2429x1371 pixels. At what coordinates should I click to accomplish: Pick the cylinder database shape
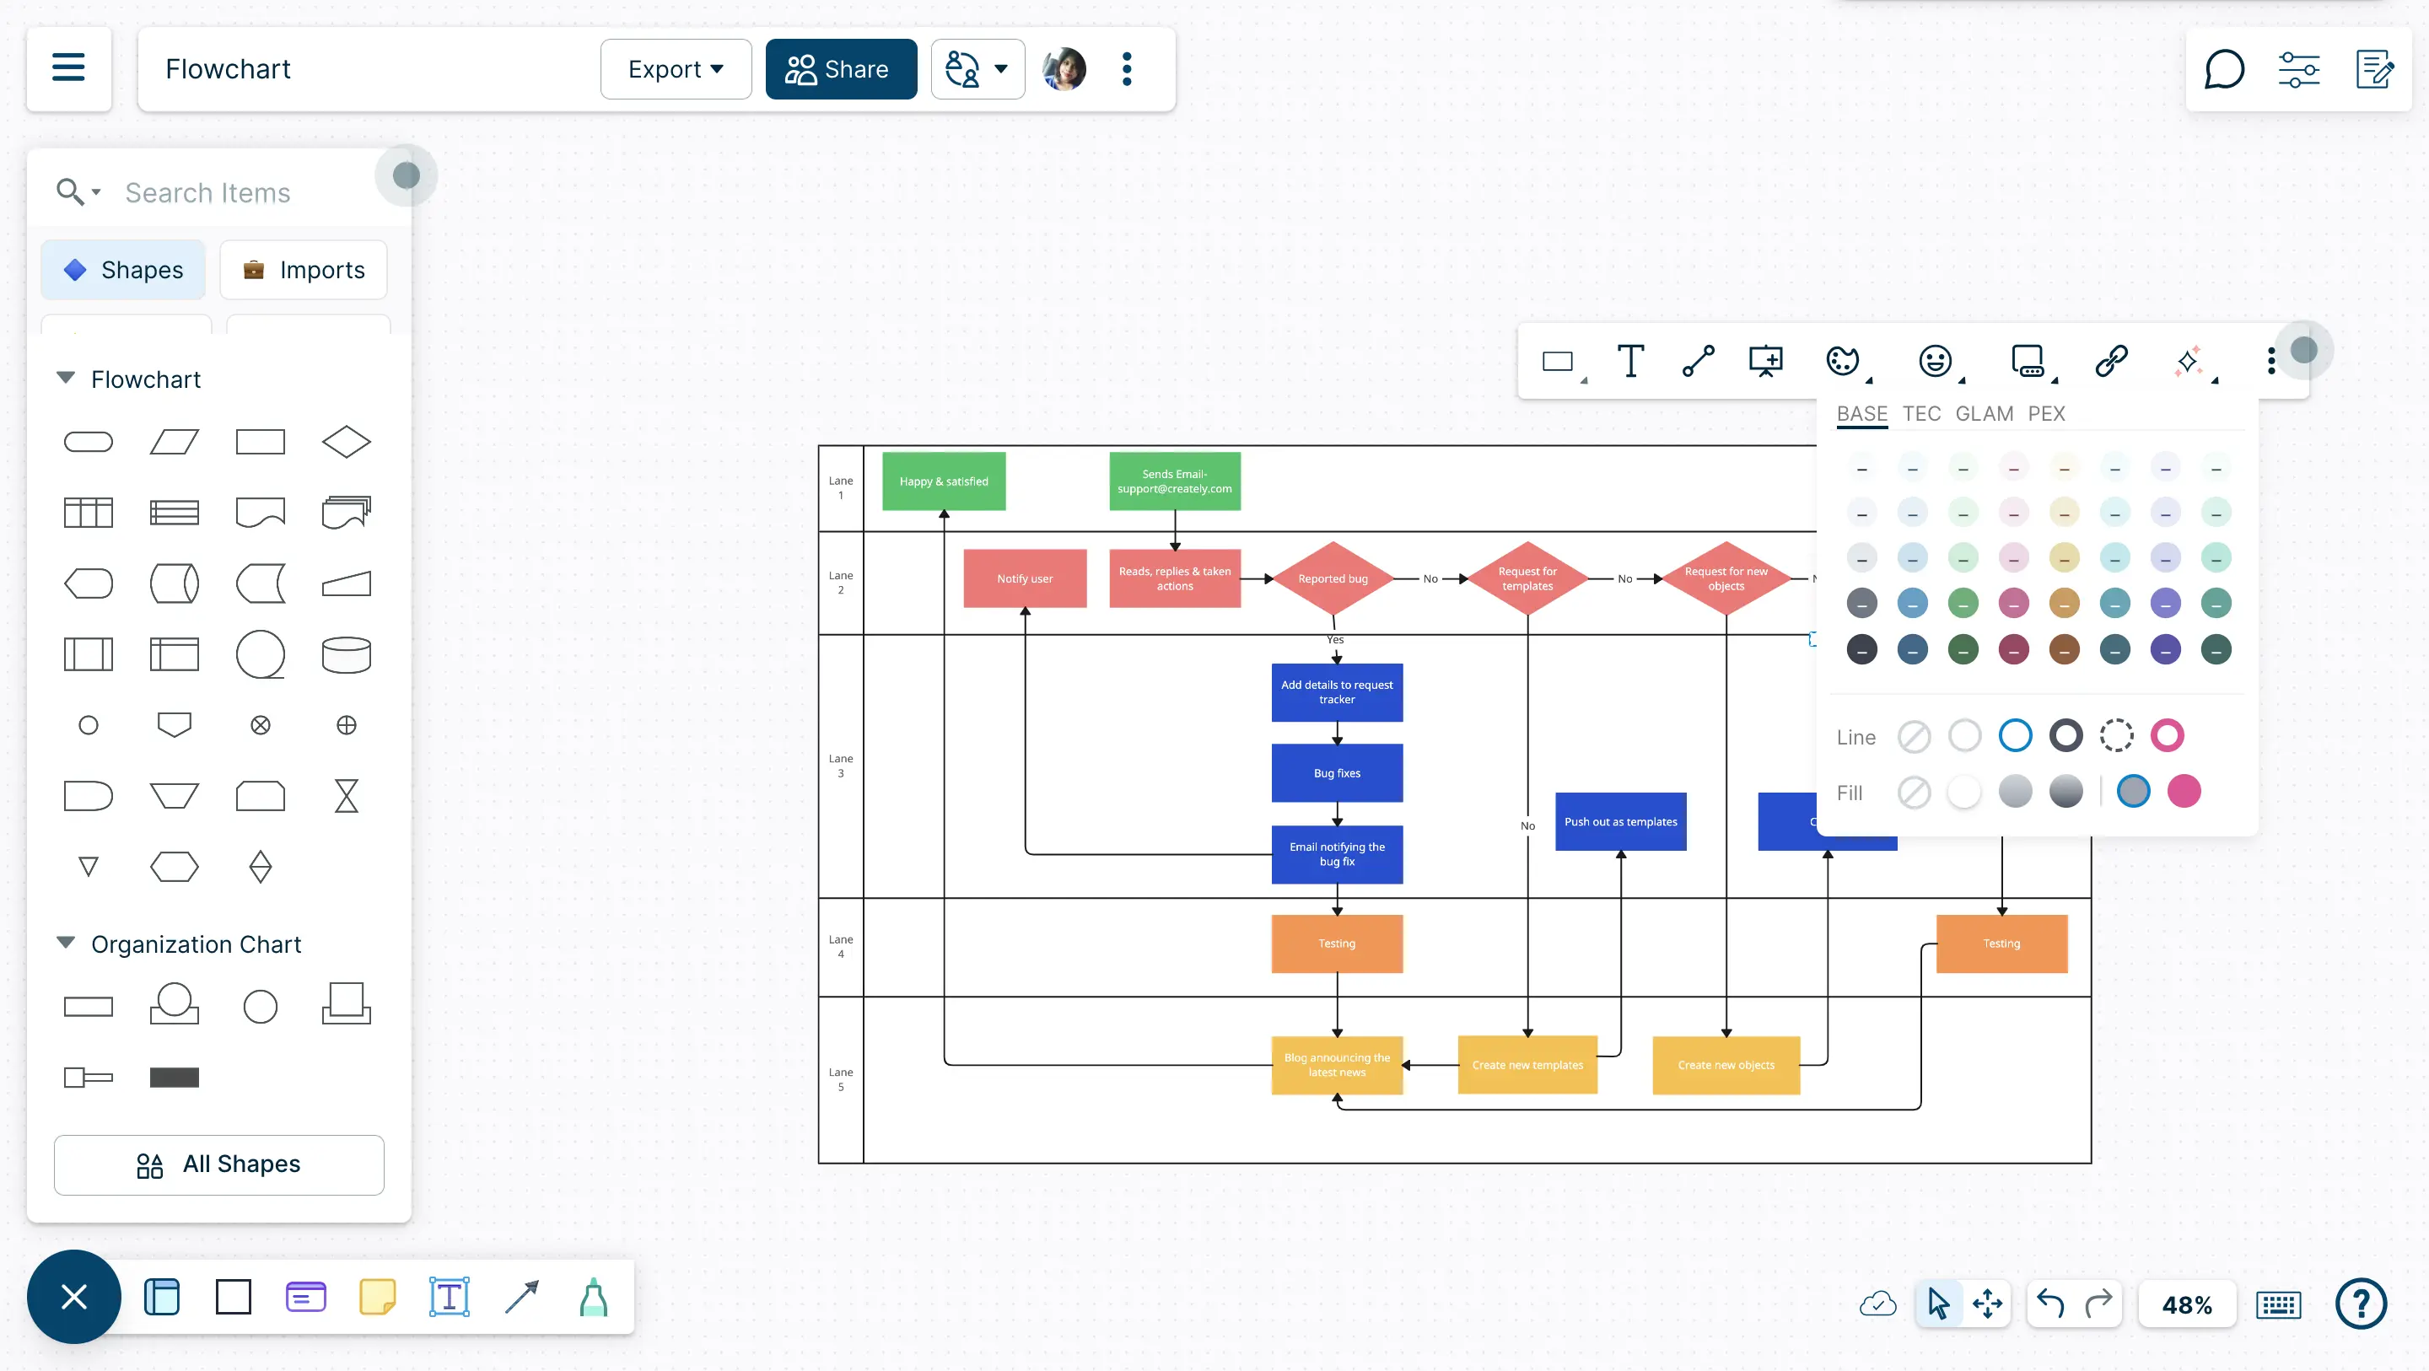(346, 654)
